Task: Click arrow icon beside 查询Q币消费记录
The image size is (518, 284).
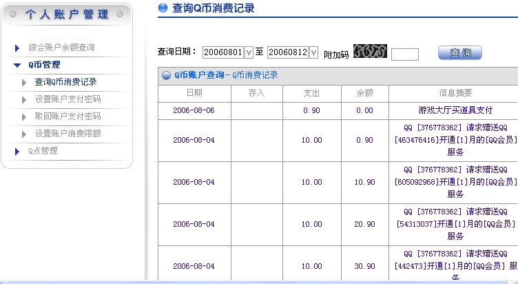Action: coord(24,83)
